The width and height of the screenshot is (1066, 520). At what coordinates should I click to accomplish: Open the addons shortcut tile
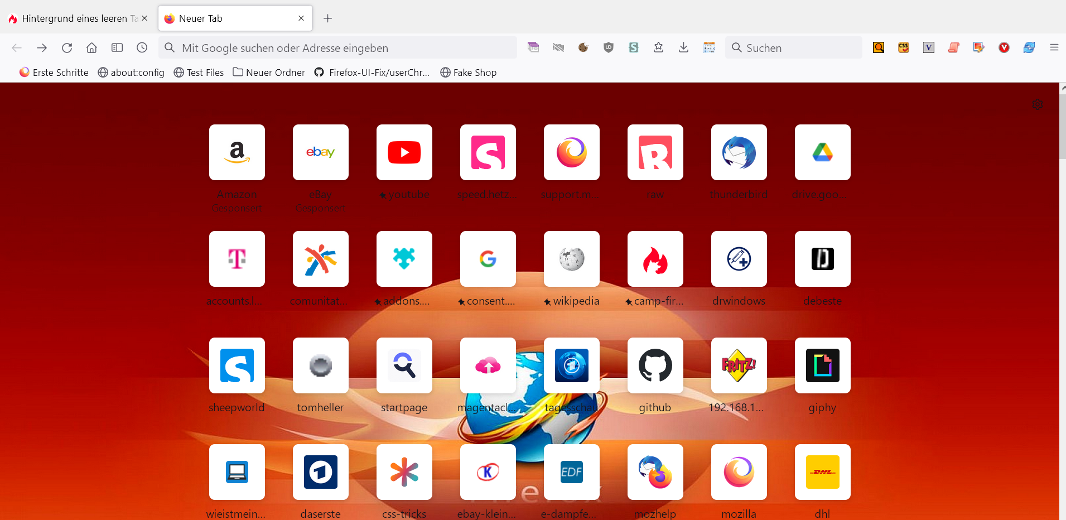(x=404, y=259)
